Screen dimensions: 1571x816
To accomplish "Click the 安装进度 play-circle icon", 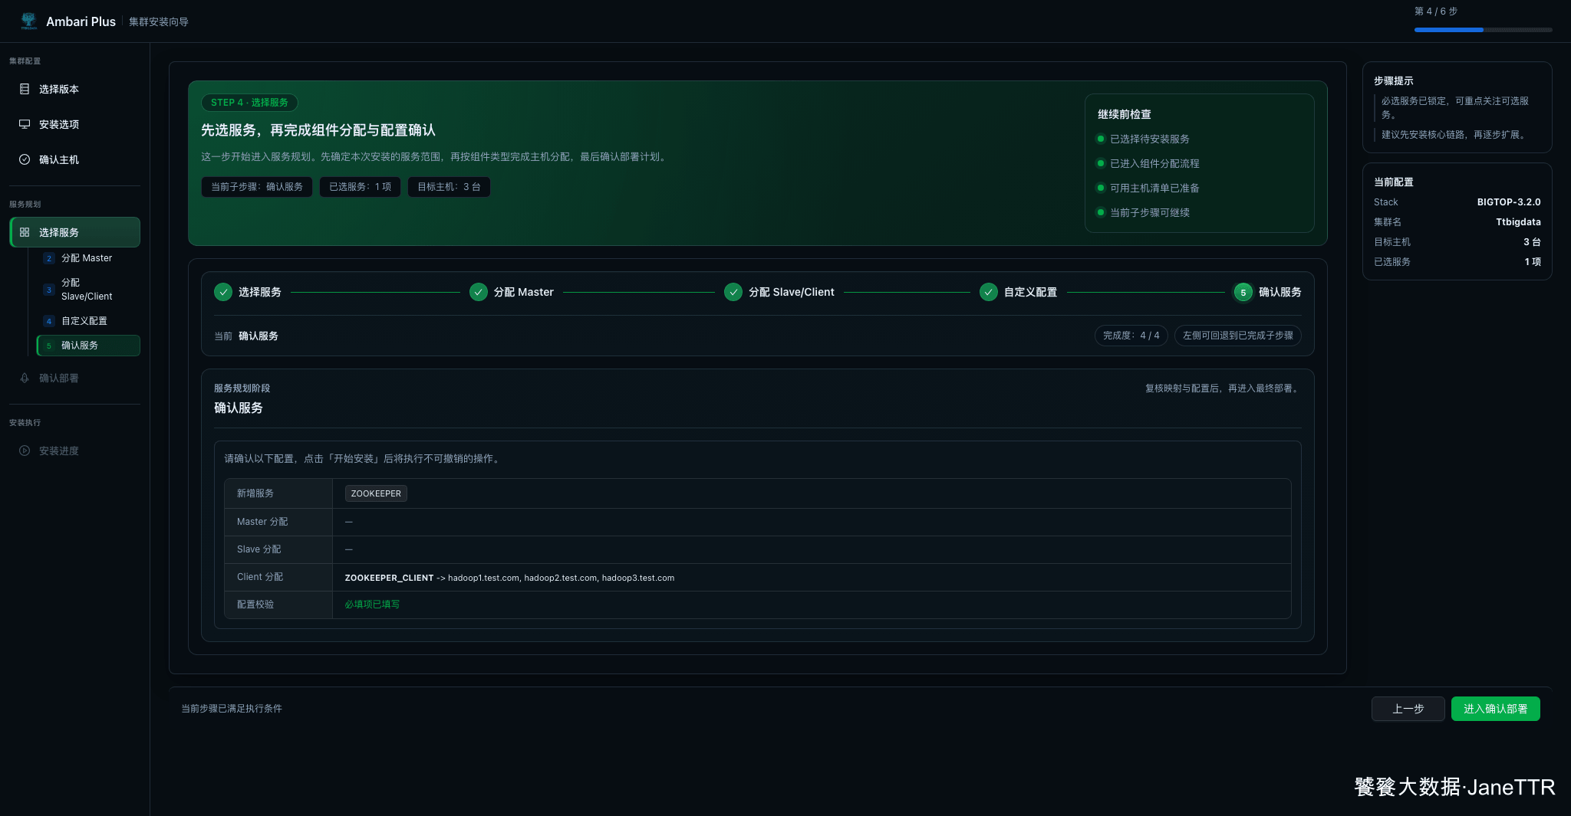I will coord(25,451).
